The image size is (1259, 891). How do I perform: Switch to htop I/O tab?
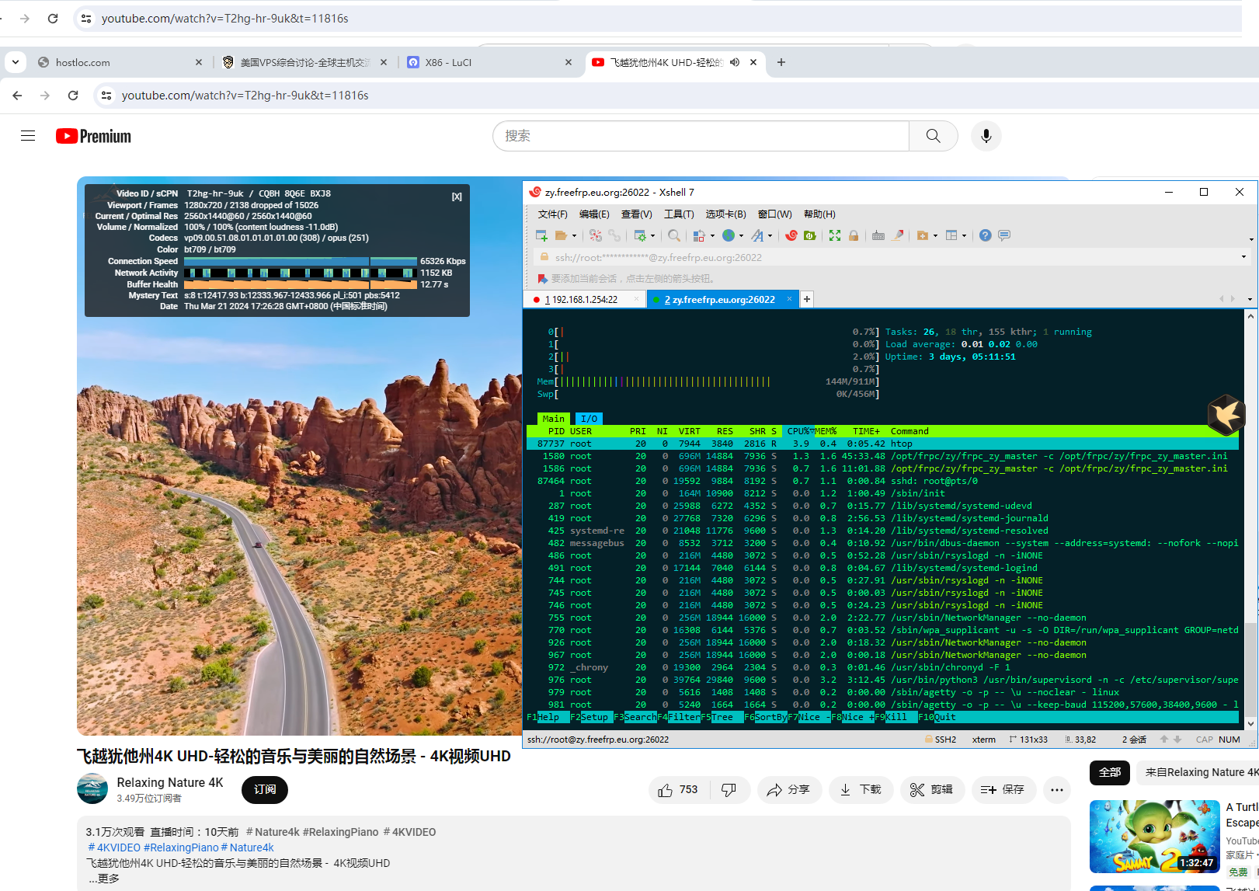click(590, 419)
